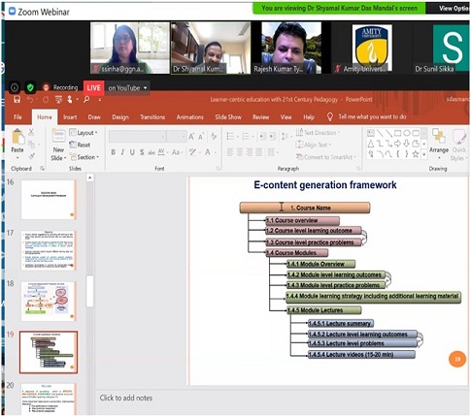Toggle Bold formatting
The image size is (471, 417).
114,152
